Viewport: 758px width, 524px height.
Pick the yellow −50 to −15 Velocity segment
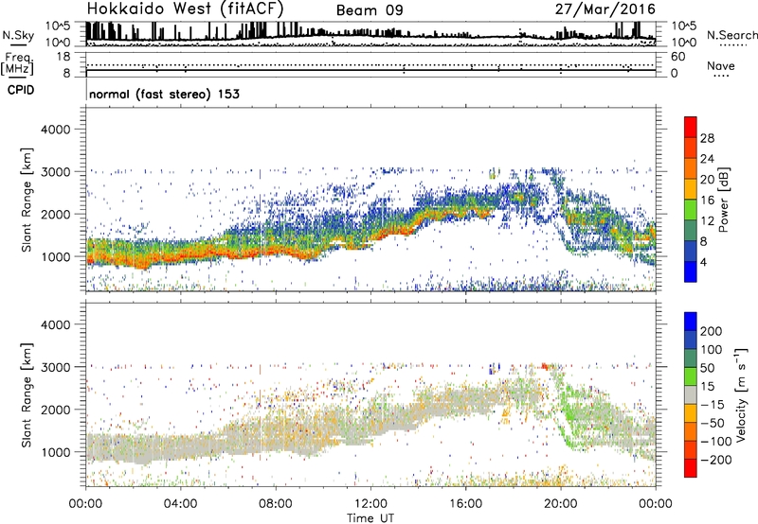click(x=691, y=413)
